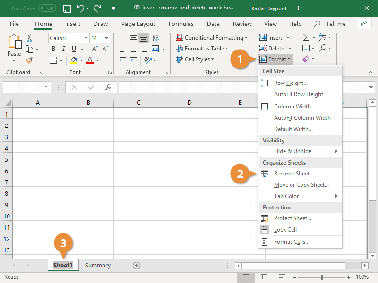Middle align cell content
Screen dimensions: 378x283
tap(133, 38)
